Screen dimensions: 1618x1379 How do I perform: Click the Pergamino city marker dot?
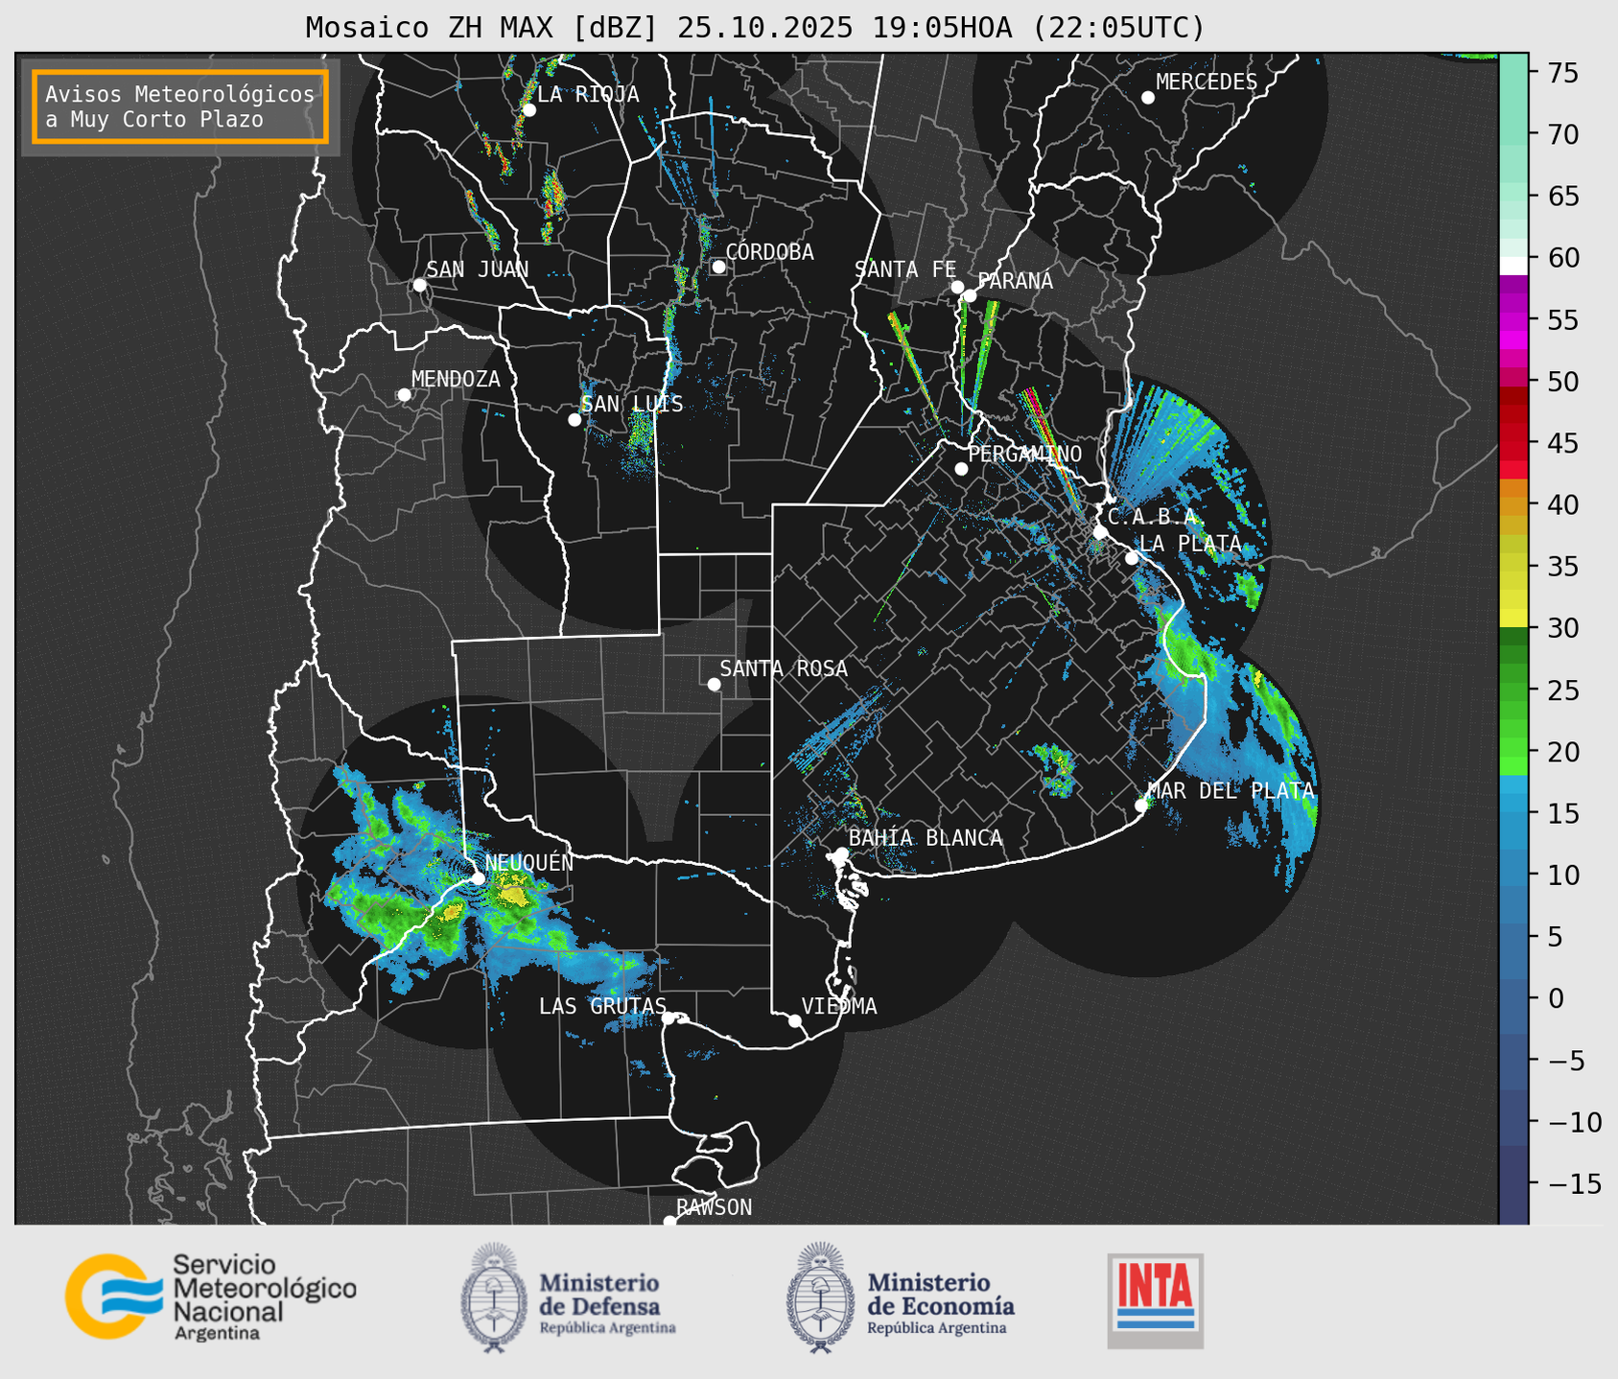click(x=961, y=468)
